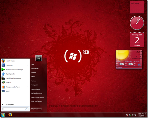Open the Shut Down options arrow
Screen dimensions: 148x118
click(40, 109)
